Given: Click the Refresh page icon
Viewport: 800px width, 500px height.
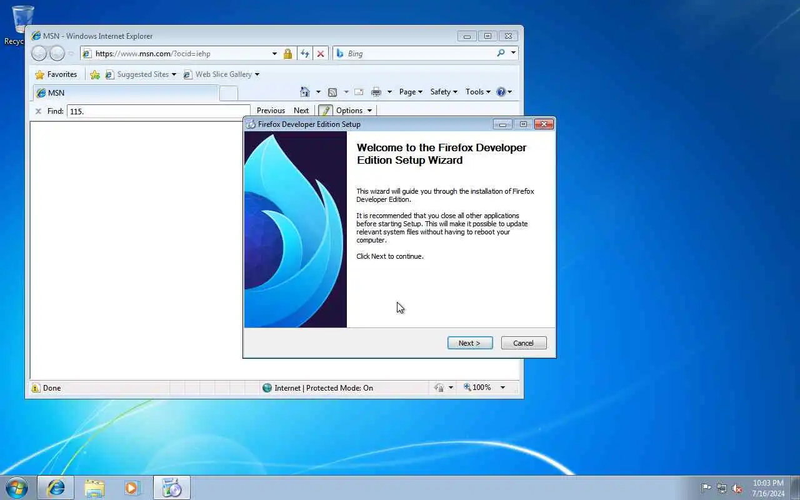Looking at the screenshot, I should pyautogui.click(x=305, y=54).
